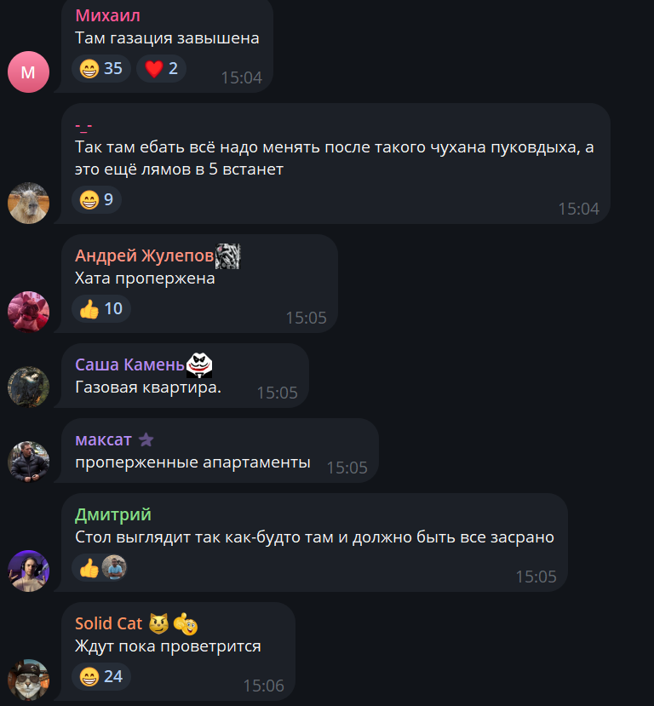654x706 pixels.
Task: Click emoji status next to Андрей Жулепов
Action: tap(227, 256)
